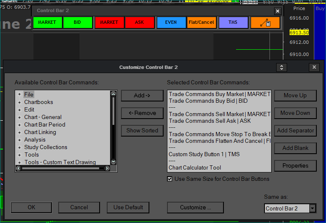Image resolution: width=326 pixels, height=223 pixels.
Task: Click the Customize ... button
Action: click(195, 208)
